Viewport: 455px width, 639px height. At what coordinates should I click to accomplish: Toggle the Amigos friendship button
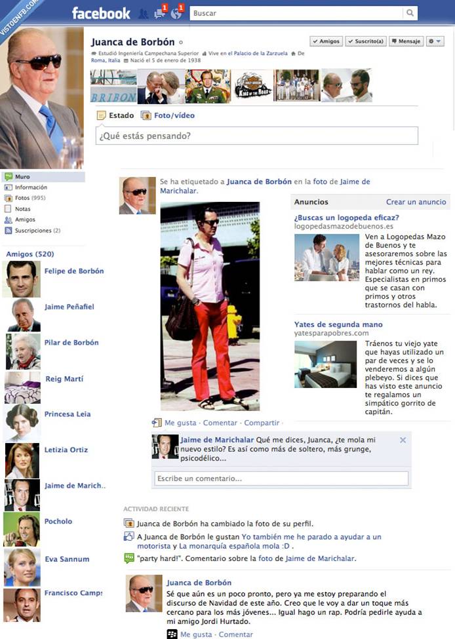click(326, 41)
